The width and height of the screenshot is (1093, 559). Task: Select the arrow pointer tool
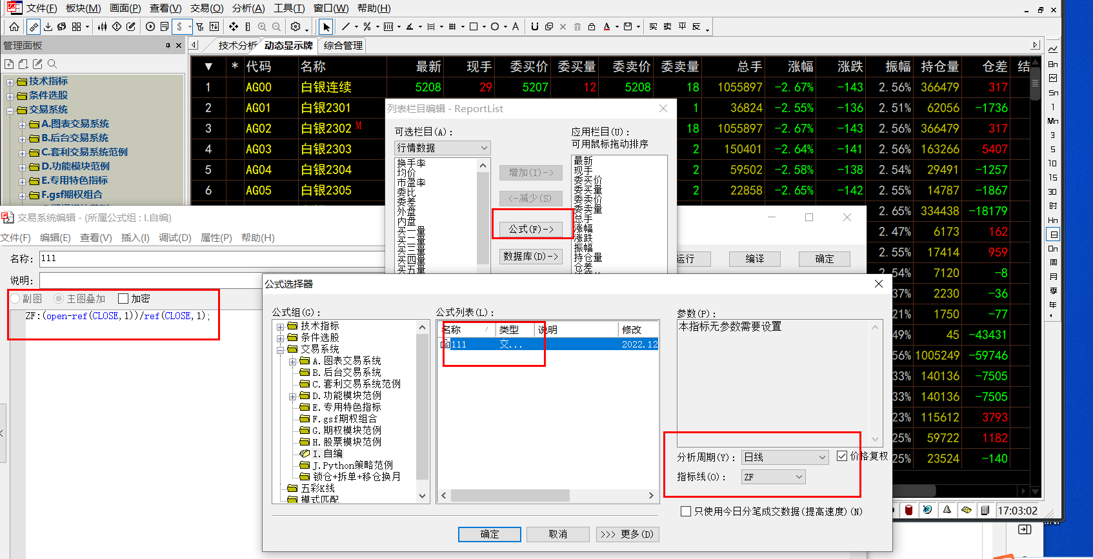326,26
